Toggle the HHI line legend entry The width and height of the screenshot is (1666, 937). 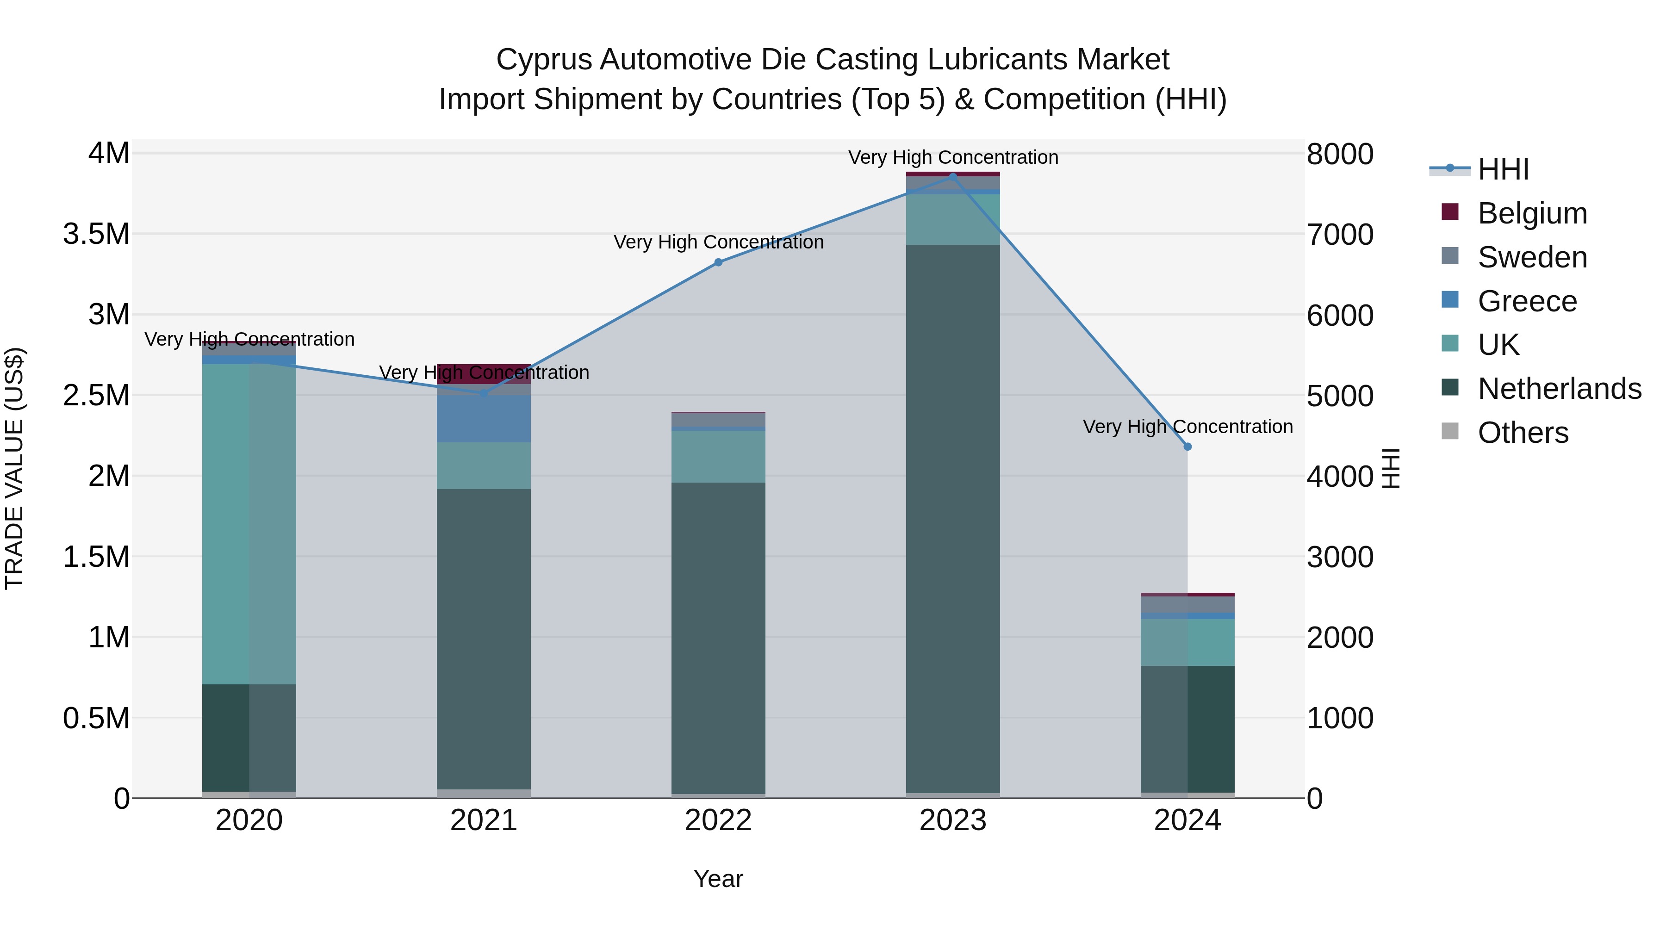point(1480,169)
